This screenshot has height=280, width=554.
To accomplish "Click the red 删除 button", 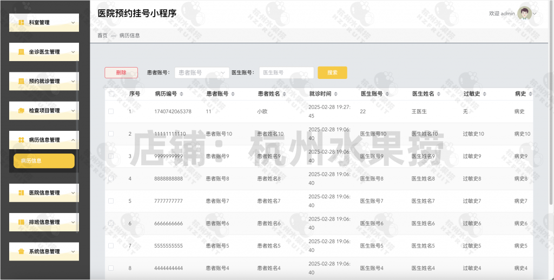I will pyautogui.click(x=121, y=72).
